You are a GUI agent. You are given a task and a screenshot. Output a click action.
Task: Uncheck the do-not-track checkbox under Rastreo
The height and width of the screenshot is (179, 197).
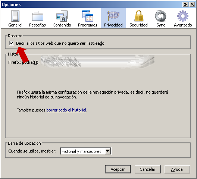(x=12, y=43)
